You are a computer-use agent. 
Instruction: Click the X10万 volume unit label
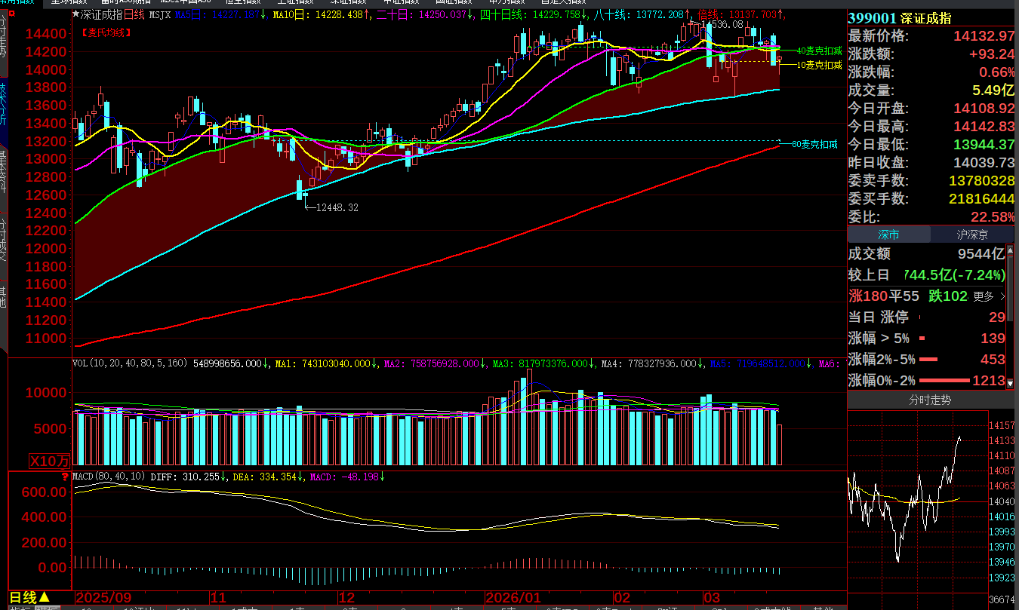click(x=50, y=461)
